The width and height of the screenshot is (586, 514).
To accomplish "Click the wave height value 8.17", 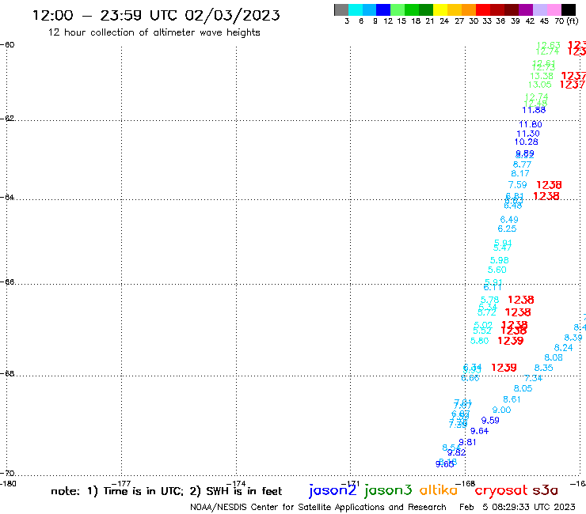I will 519,173.
